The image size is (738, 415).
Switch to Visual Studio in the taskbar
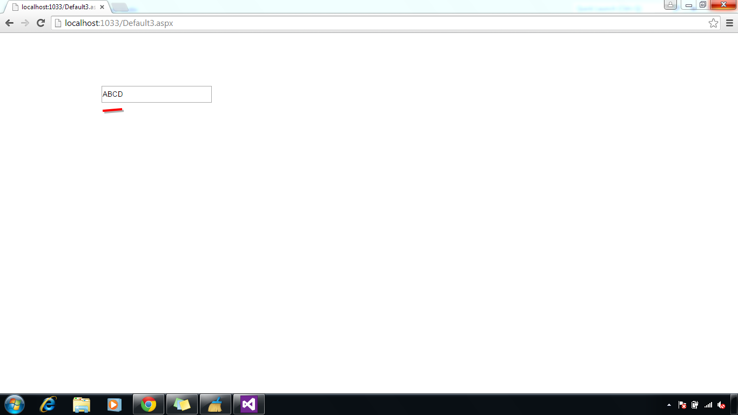(x=249, y=404)
